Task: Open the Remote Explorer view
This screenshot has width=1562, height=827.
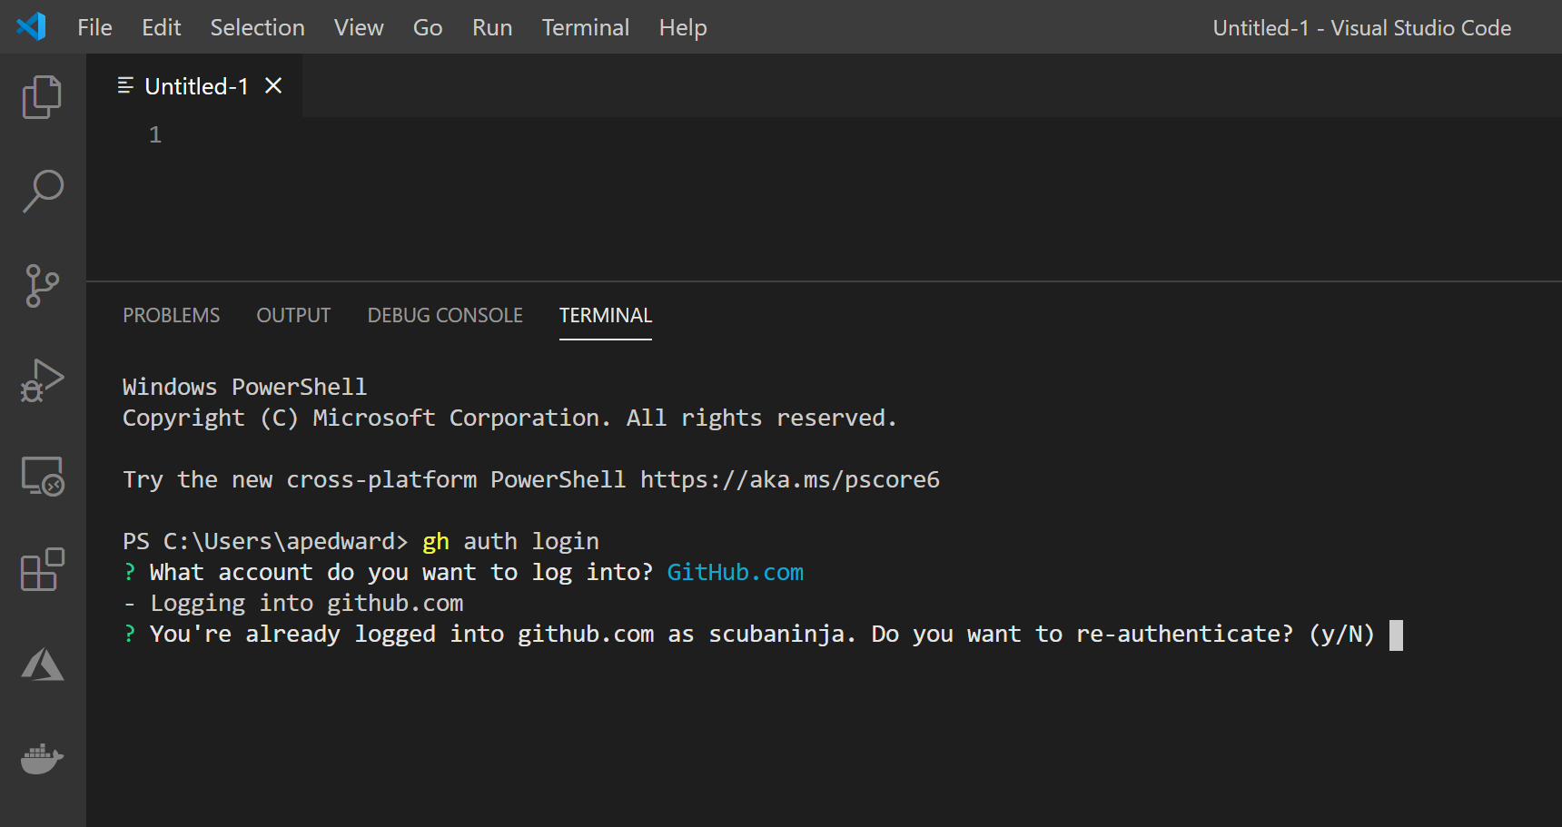Action: (42, 476)
